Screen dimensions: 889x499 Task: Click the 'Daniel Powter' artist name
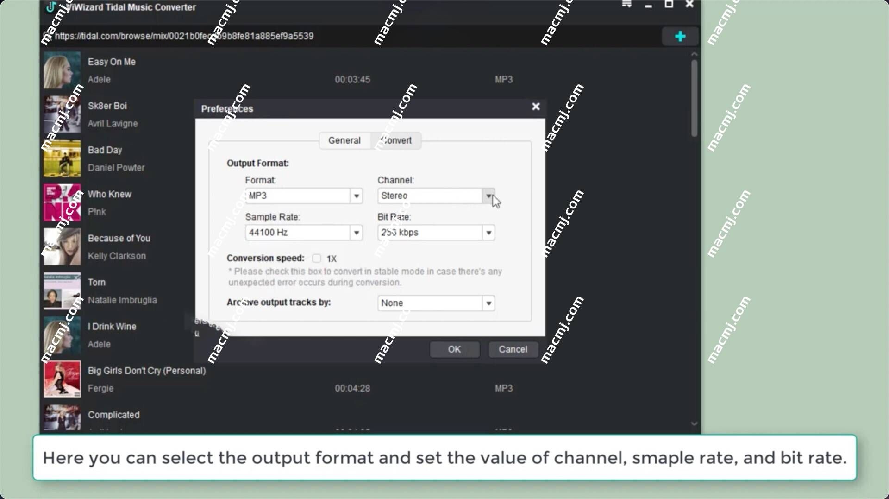coord(116,168)
